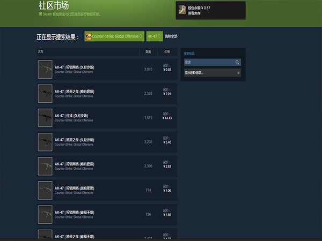
Task: Open thumbnail of AK-47 精英之作 priced ¥7.91
Action: tap(45, 93)
